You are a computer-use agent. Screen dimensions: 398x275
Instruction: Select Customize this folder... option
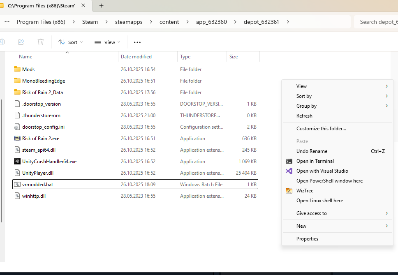pos(338,129)
